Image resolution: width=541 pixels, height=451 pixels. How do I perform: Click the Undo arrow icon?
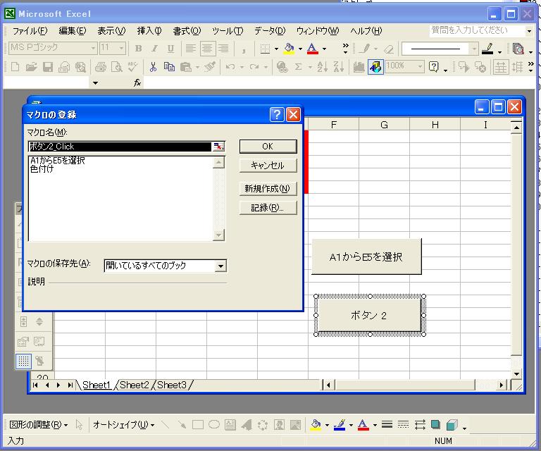(230, 67)
